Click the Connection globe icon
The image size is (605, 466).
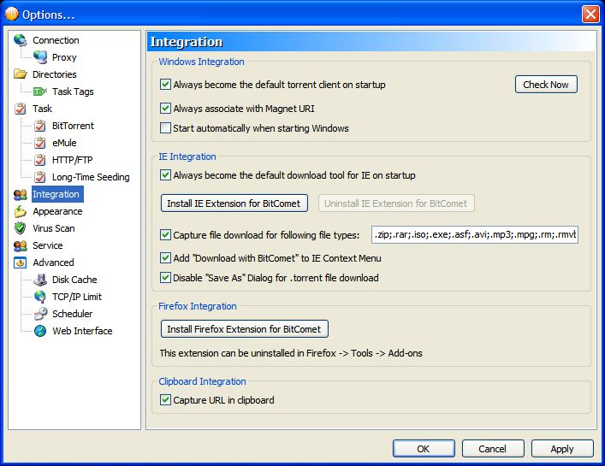click(20, 40)
